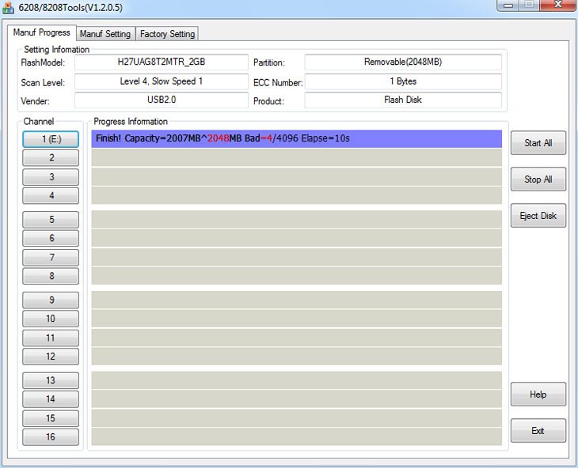This screenshot has width=578, height=468.
Task: Open the Factory Setting tab
Action: (167, 34)
